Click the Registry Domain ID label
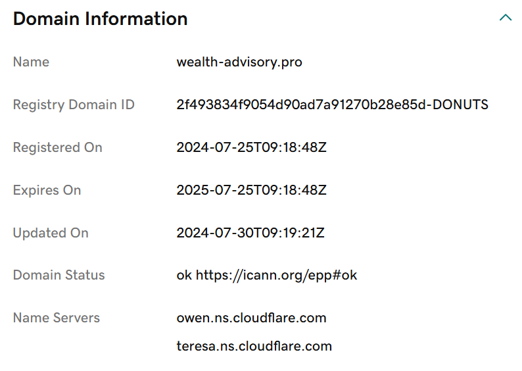Viewport: 522px width, 371px height. 74,105
